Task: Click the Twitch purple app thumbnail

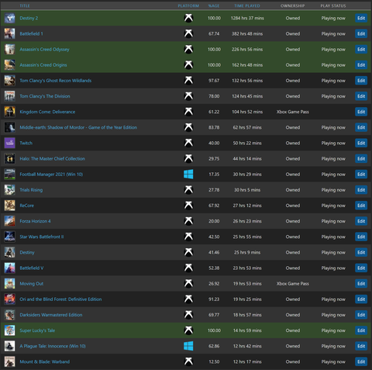Action: (x=9, y=143)
